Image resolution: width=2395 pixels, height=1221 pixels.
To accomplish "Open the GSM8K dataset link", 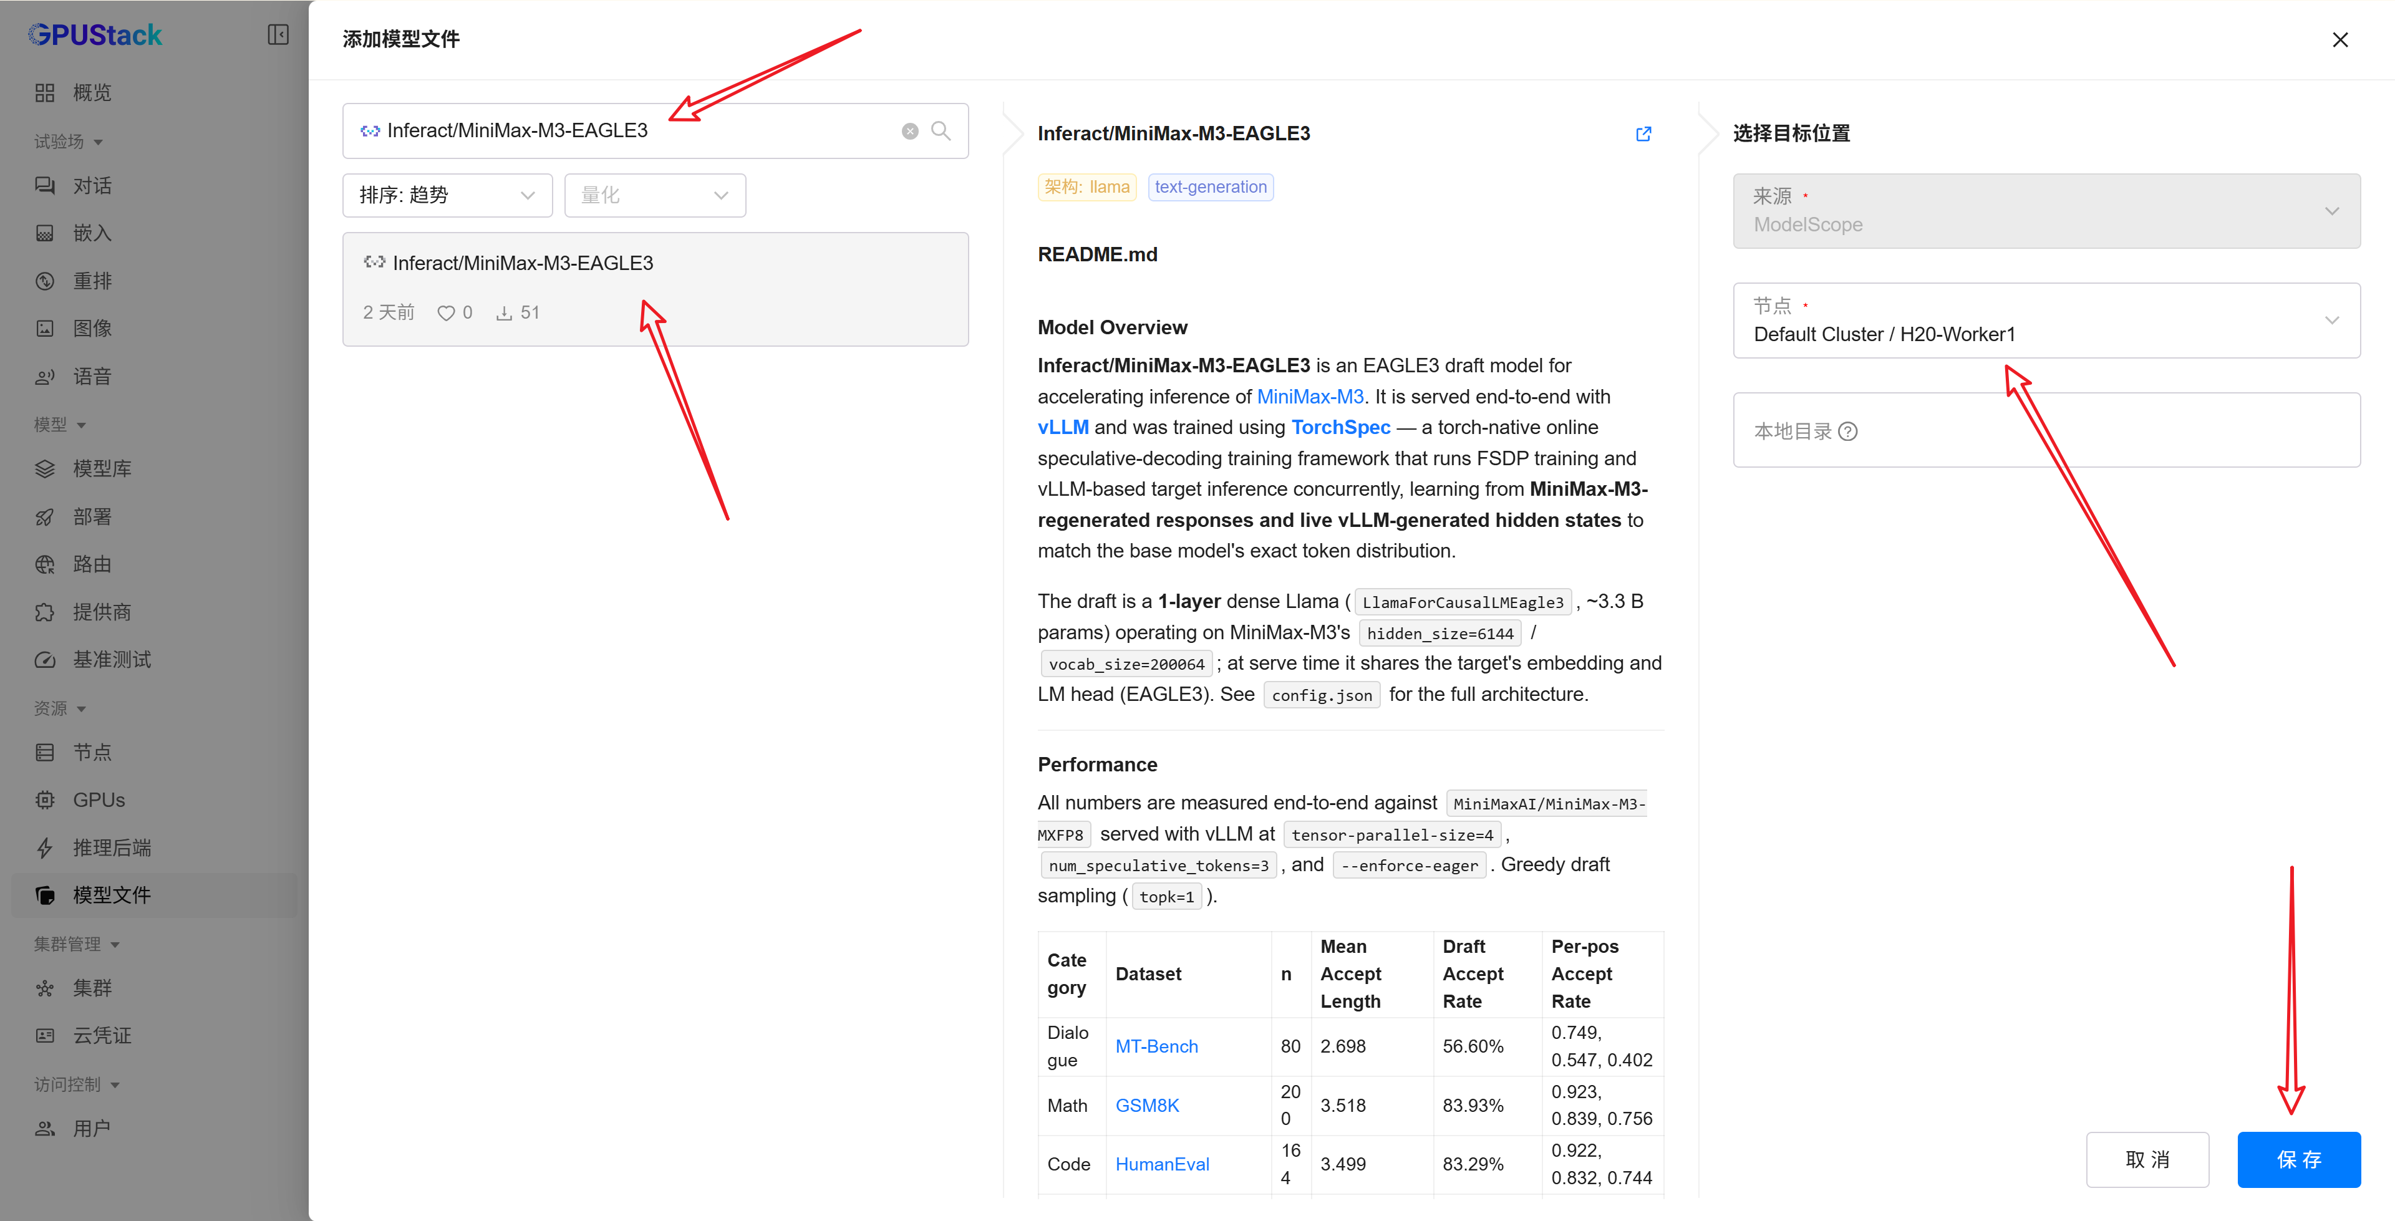I will tap(1148, 1106).
